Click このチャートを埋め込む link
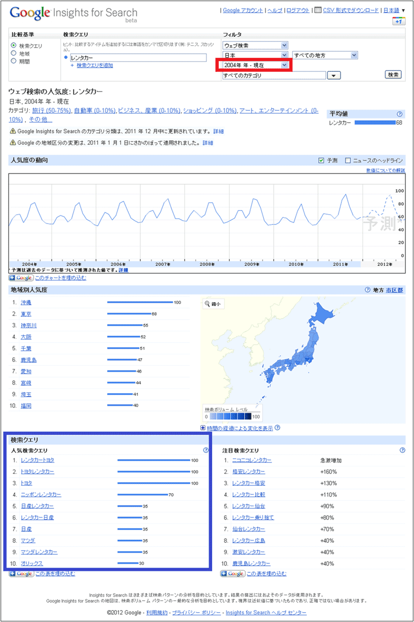 coord(61,278)
